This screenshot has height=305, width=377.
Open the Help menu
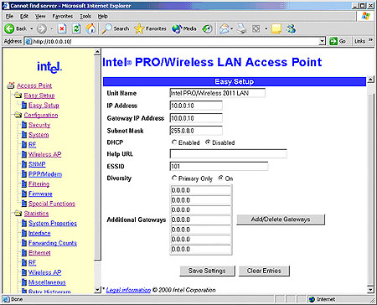point(103,16)
